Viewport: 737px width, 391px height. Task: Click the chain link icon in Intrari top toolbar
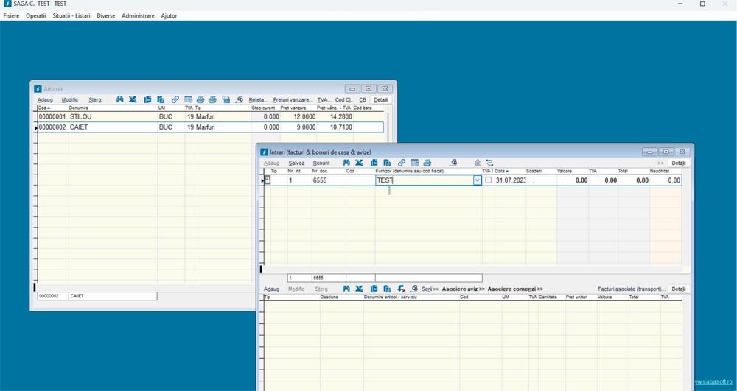(x=402, y=163)
